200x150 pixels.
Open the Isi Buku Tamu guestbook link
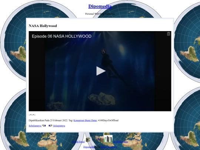pyautogui.click(x=120, y=142)
